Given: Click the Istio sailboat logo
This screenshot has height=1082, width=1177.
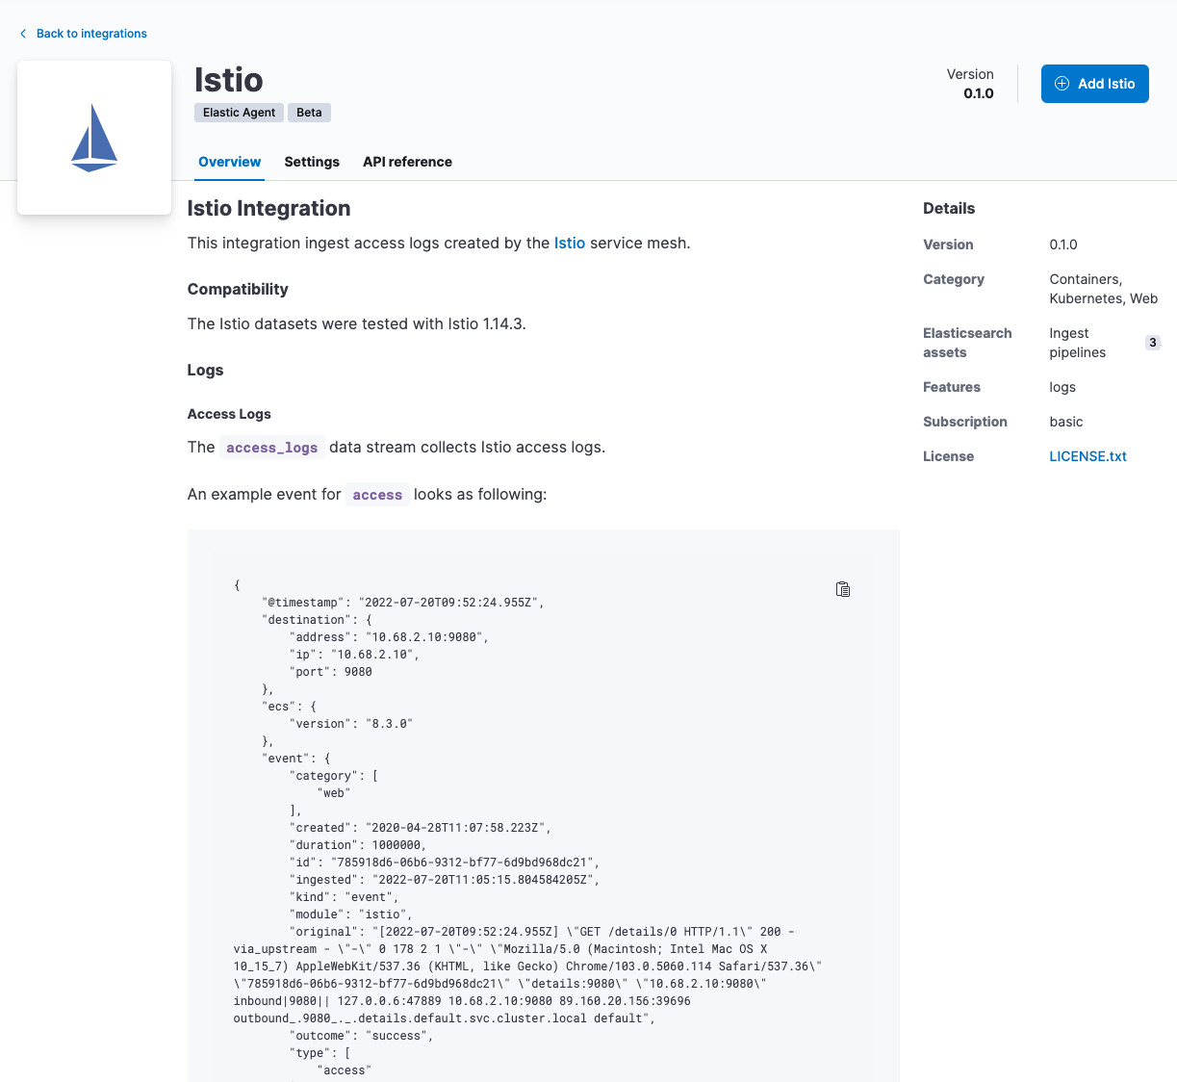Looking at the screenshot, I should coord(93,138).
